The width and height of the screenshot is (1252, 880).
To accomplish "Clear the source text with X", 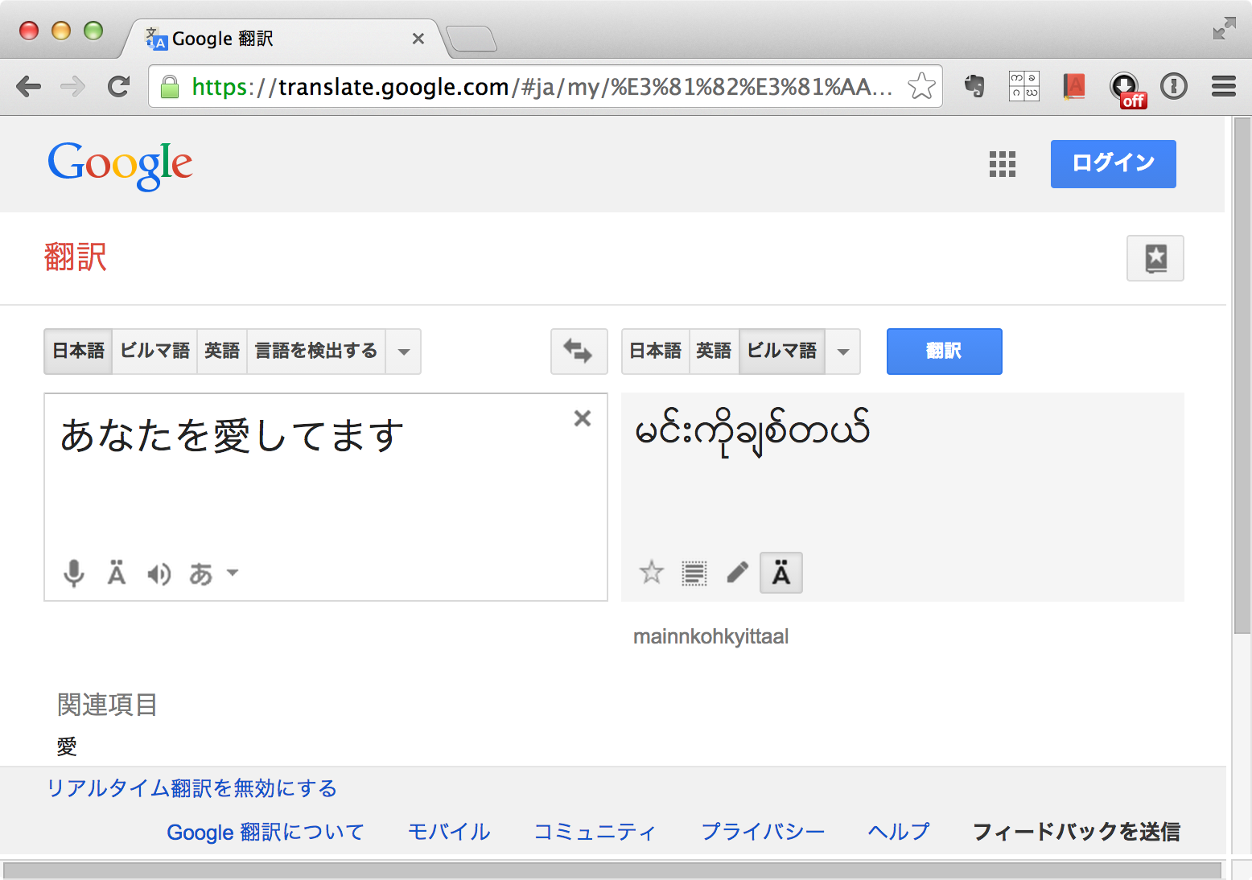I will click(x=583, y=418).
